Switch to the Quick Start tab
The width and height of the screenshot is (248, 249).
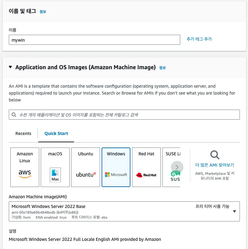pyautogui.click(x=56, y=133)
